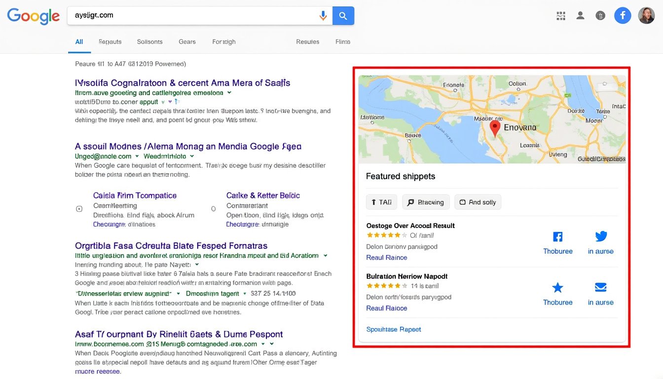Switch to the Gears tab
The height and width of the screenshot is (379, 663).
pyautogui.click(x=187, y=42)
